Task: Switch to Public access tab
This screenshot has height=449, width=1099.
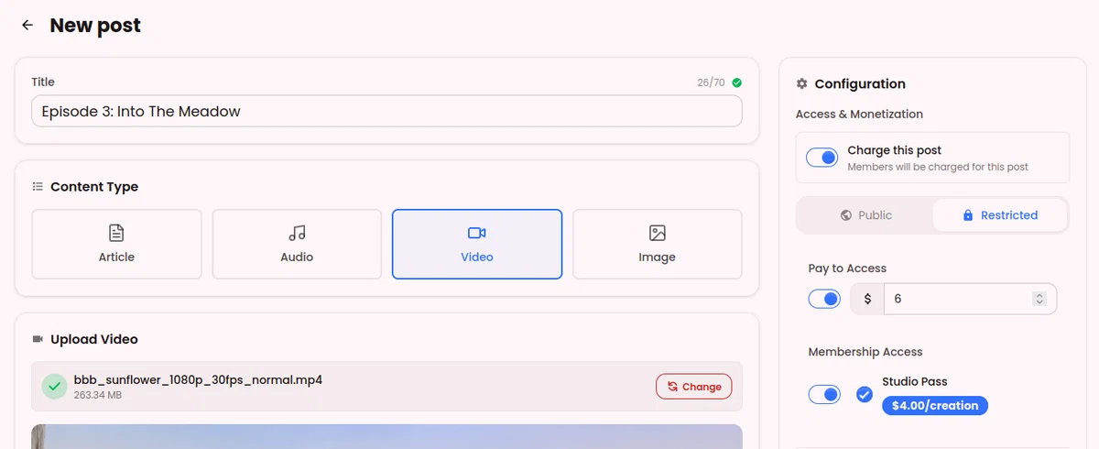Action: pyautogui.click(x=865, y=215)
